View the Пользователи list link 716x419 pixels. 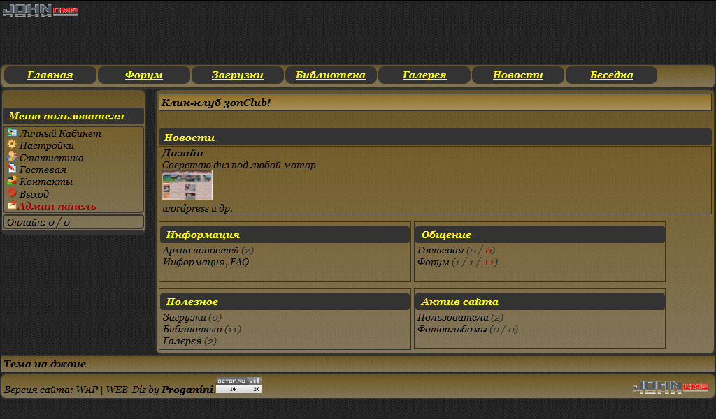(x=452, y=317)
